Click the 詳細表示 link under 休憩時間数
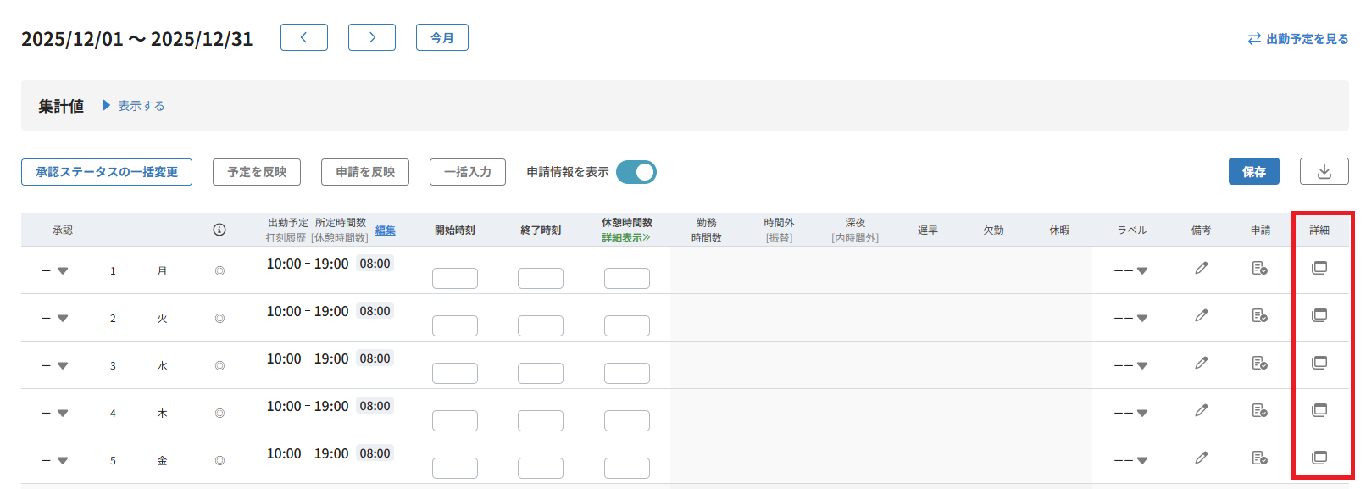The height and width of the screenshot is (489, 1366). 625,238
